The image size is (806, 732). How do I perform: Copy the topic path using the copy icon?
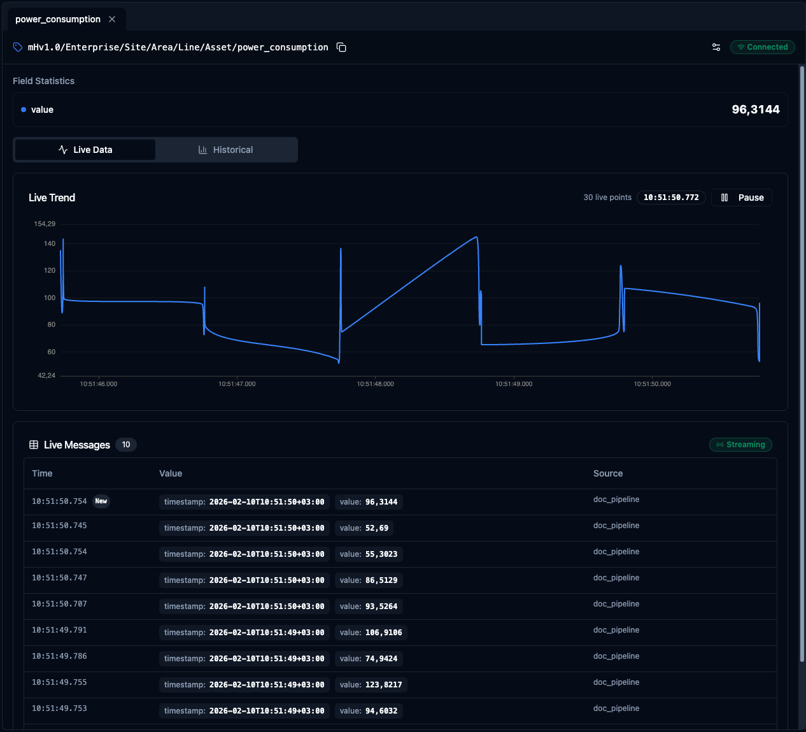341,47
